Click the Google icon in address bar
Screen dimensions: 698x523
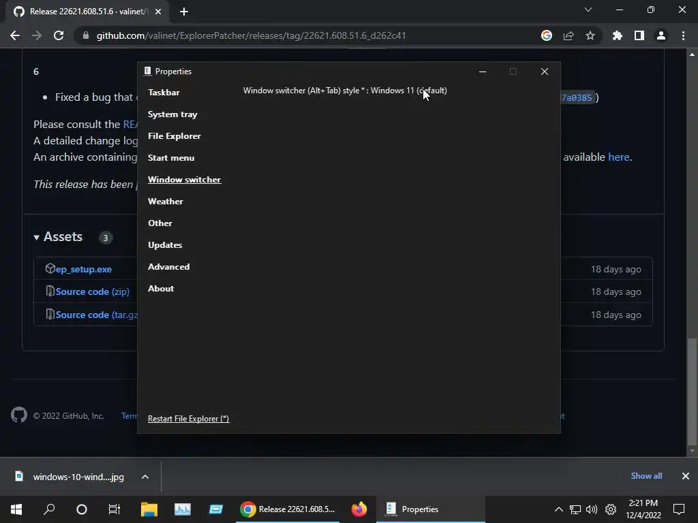click(x=547, y=35)
